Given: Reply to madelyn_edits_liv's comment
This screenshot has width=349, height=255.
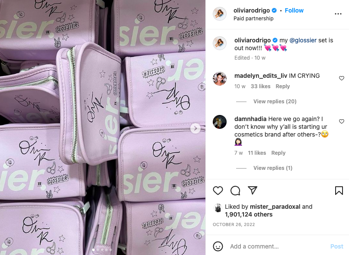Looking at the screenshot, I should click(283, 86).
